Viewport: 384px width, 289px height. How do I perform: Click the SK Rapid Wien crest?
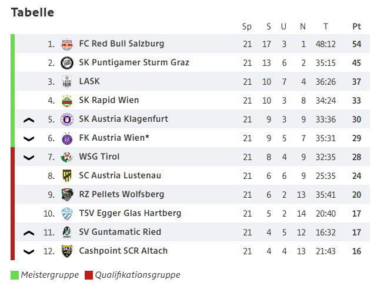67,101
